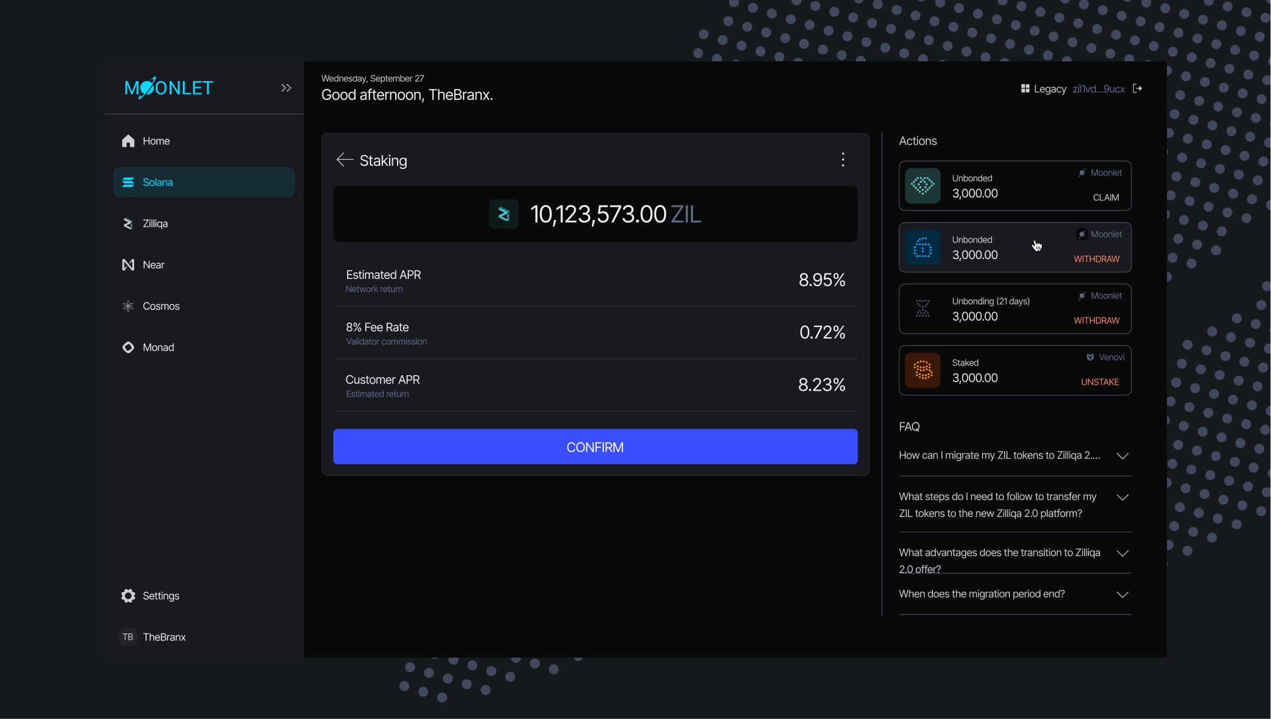Click UNSTAKE on the Venovi staked card
Image resolution: width=1271 pixels, height=719 pixels.
coord(1100,382)
